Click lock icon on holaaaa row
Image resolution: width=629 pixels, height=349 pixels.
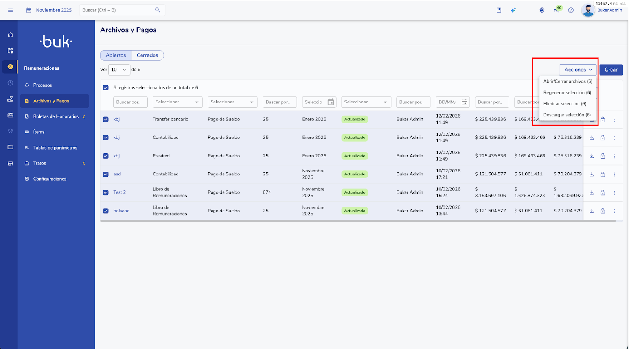[603, 211]
